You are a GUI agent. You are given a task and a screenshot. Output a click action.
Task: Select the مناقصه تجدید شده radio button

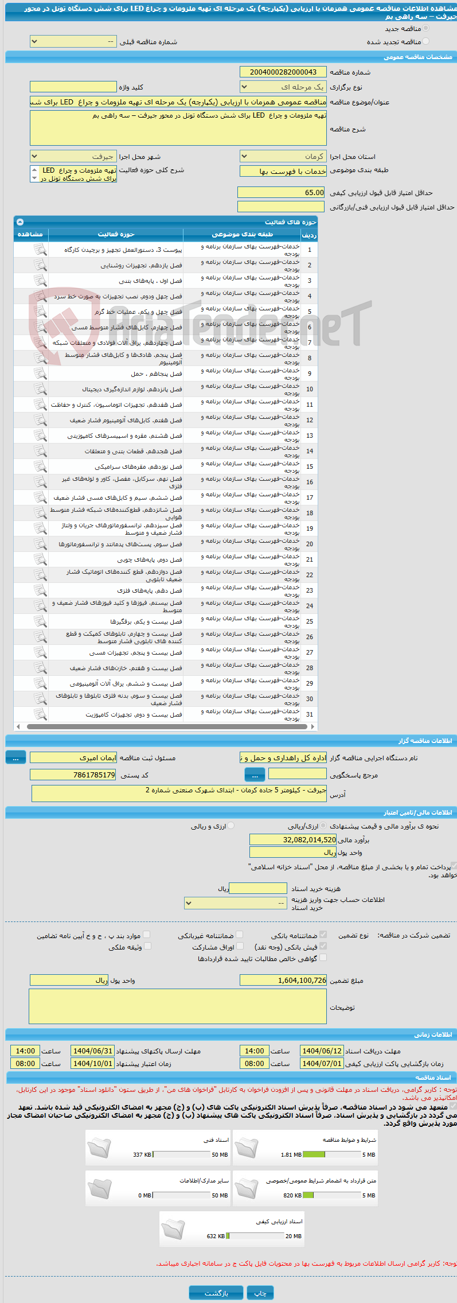pyautogui.click(x=425, y=41)
